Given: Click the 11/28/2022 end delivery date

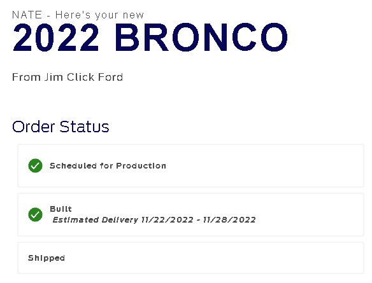Looking at the screenshot, I should point(229,220).
